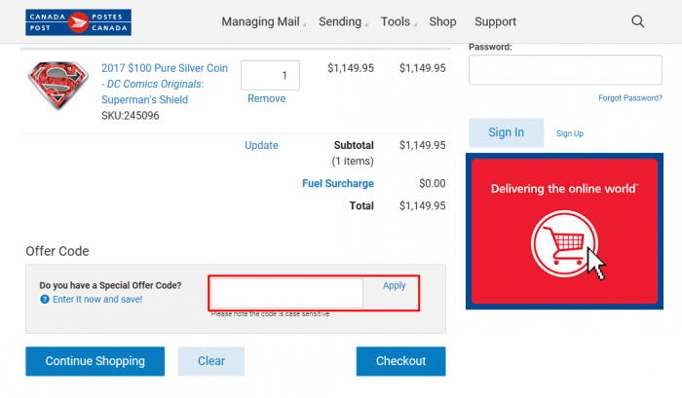682x398 pixels.
Task: Click the Total amount $1,149.95
Action: pos(422,205)
